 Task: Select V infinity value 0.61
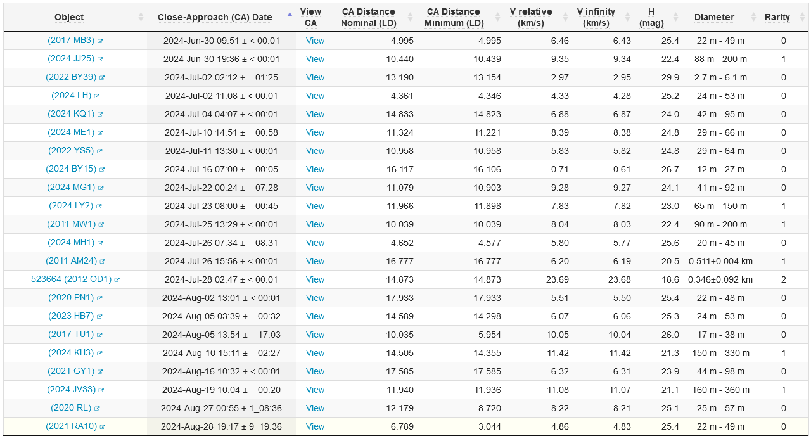click(x=622, y=169)
